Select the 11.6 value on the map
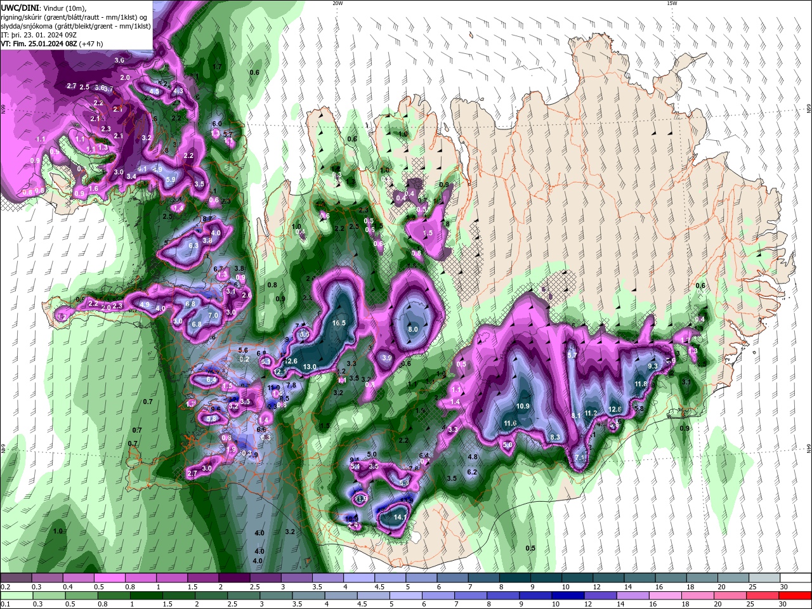Image resolution: width=812 pixels, height=609 pixels. tap(510, 423)
